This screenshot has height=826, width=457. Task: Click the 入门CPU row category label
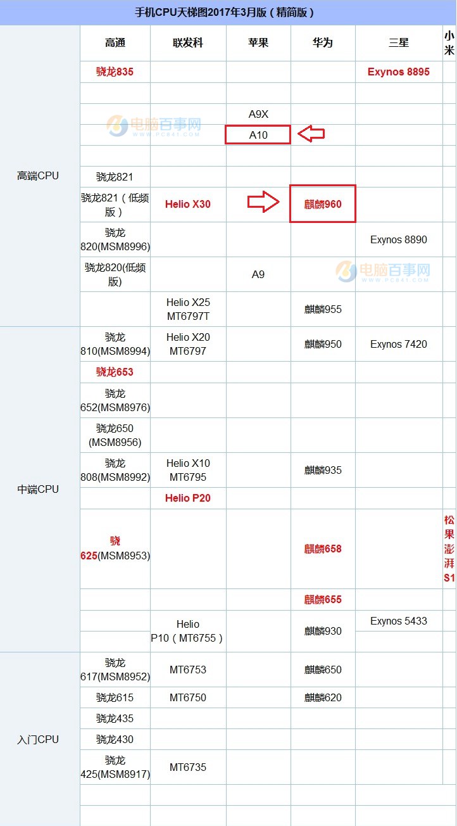click(x=38, y=739)
